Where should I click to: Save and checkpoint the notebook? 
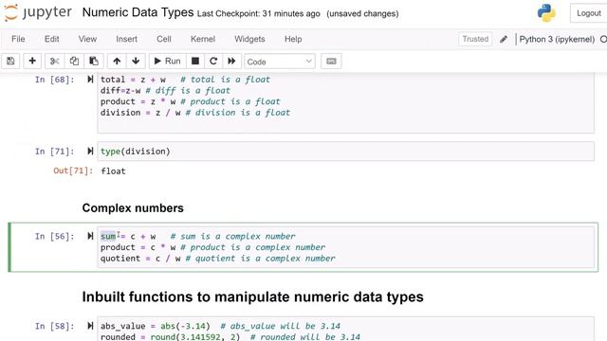coord(10,61)
